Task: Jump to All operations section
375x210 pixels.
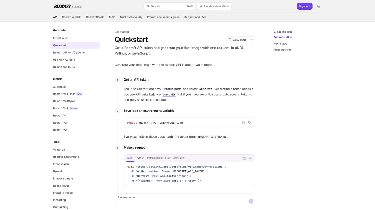Action: point(282,50)
